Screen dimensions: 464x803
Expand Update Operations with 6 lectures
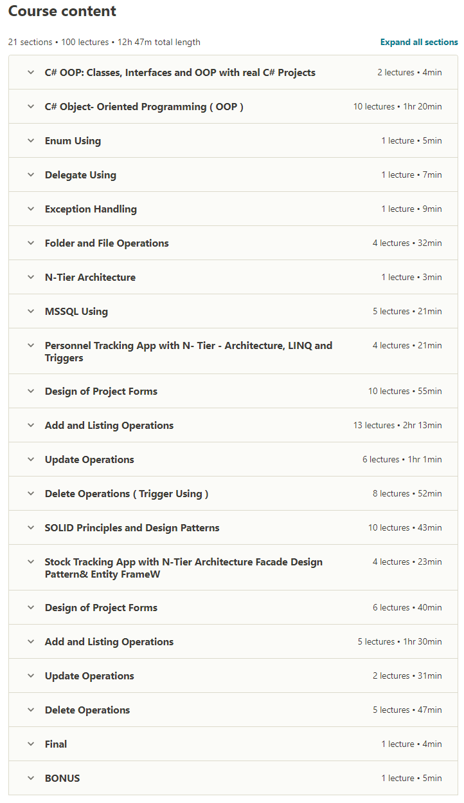[233, 459]
